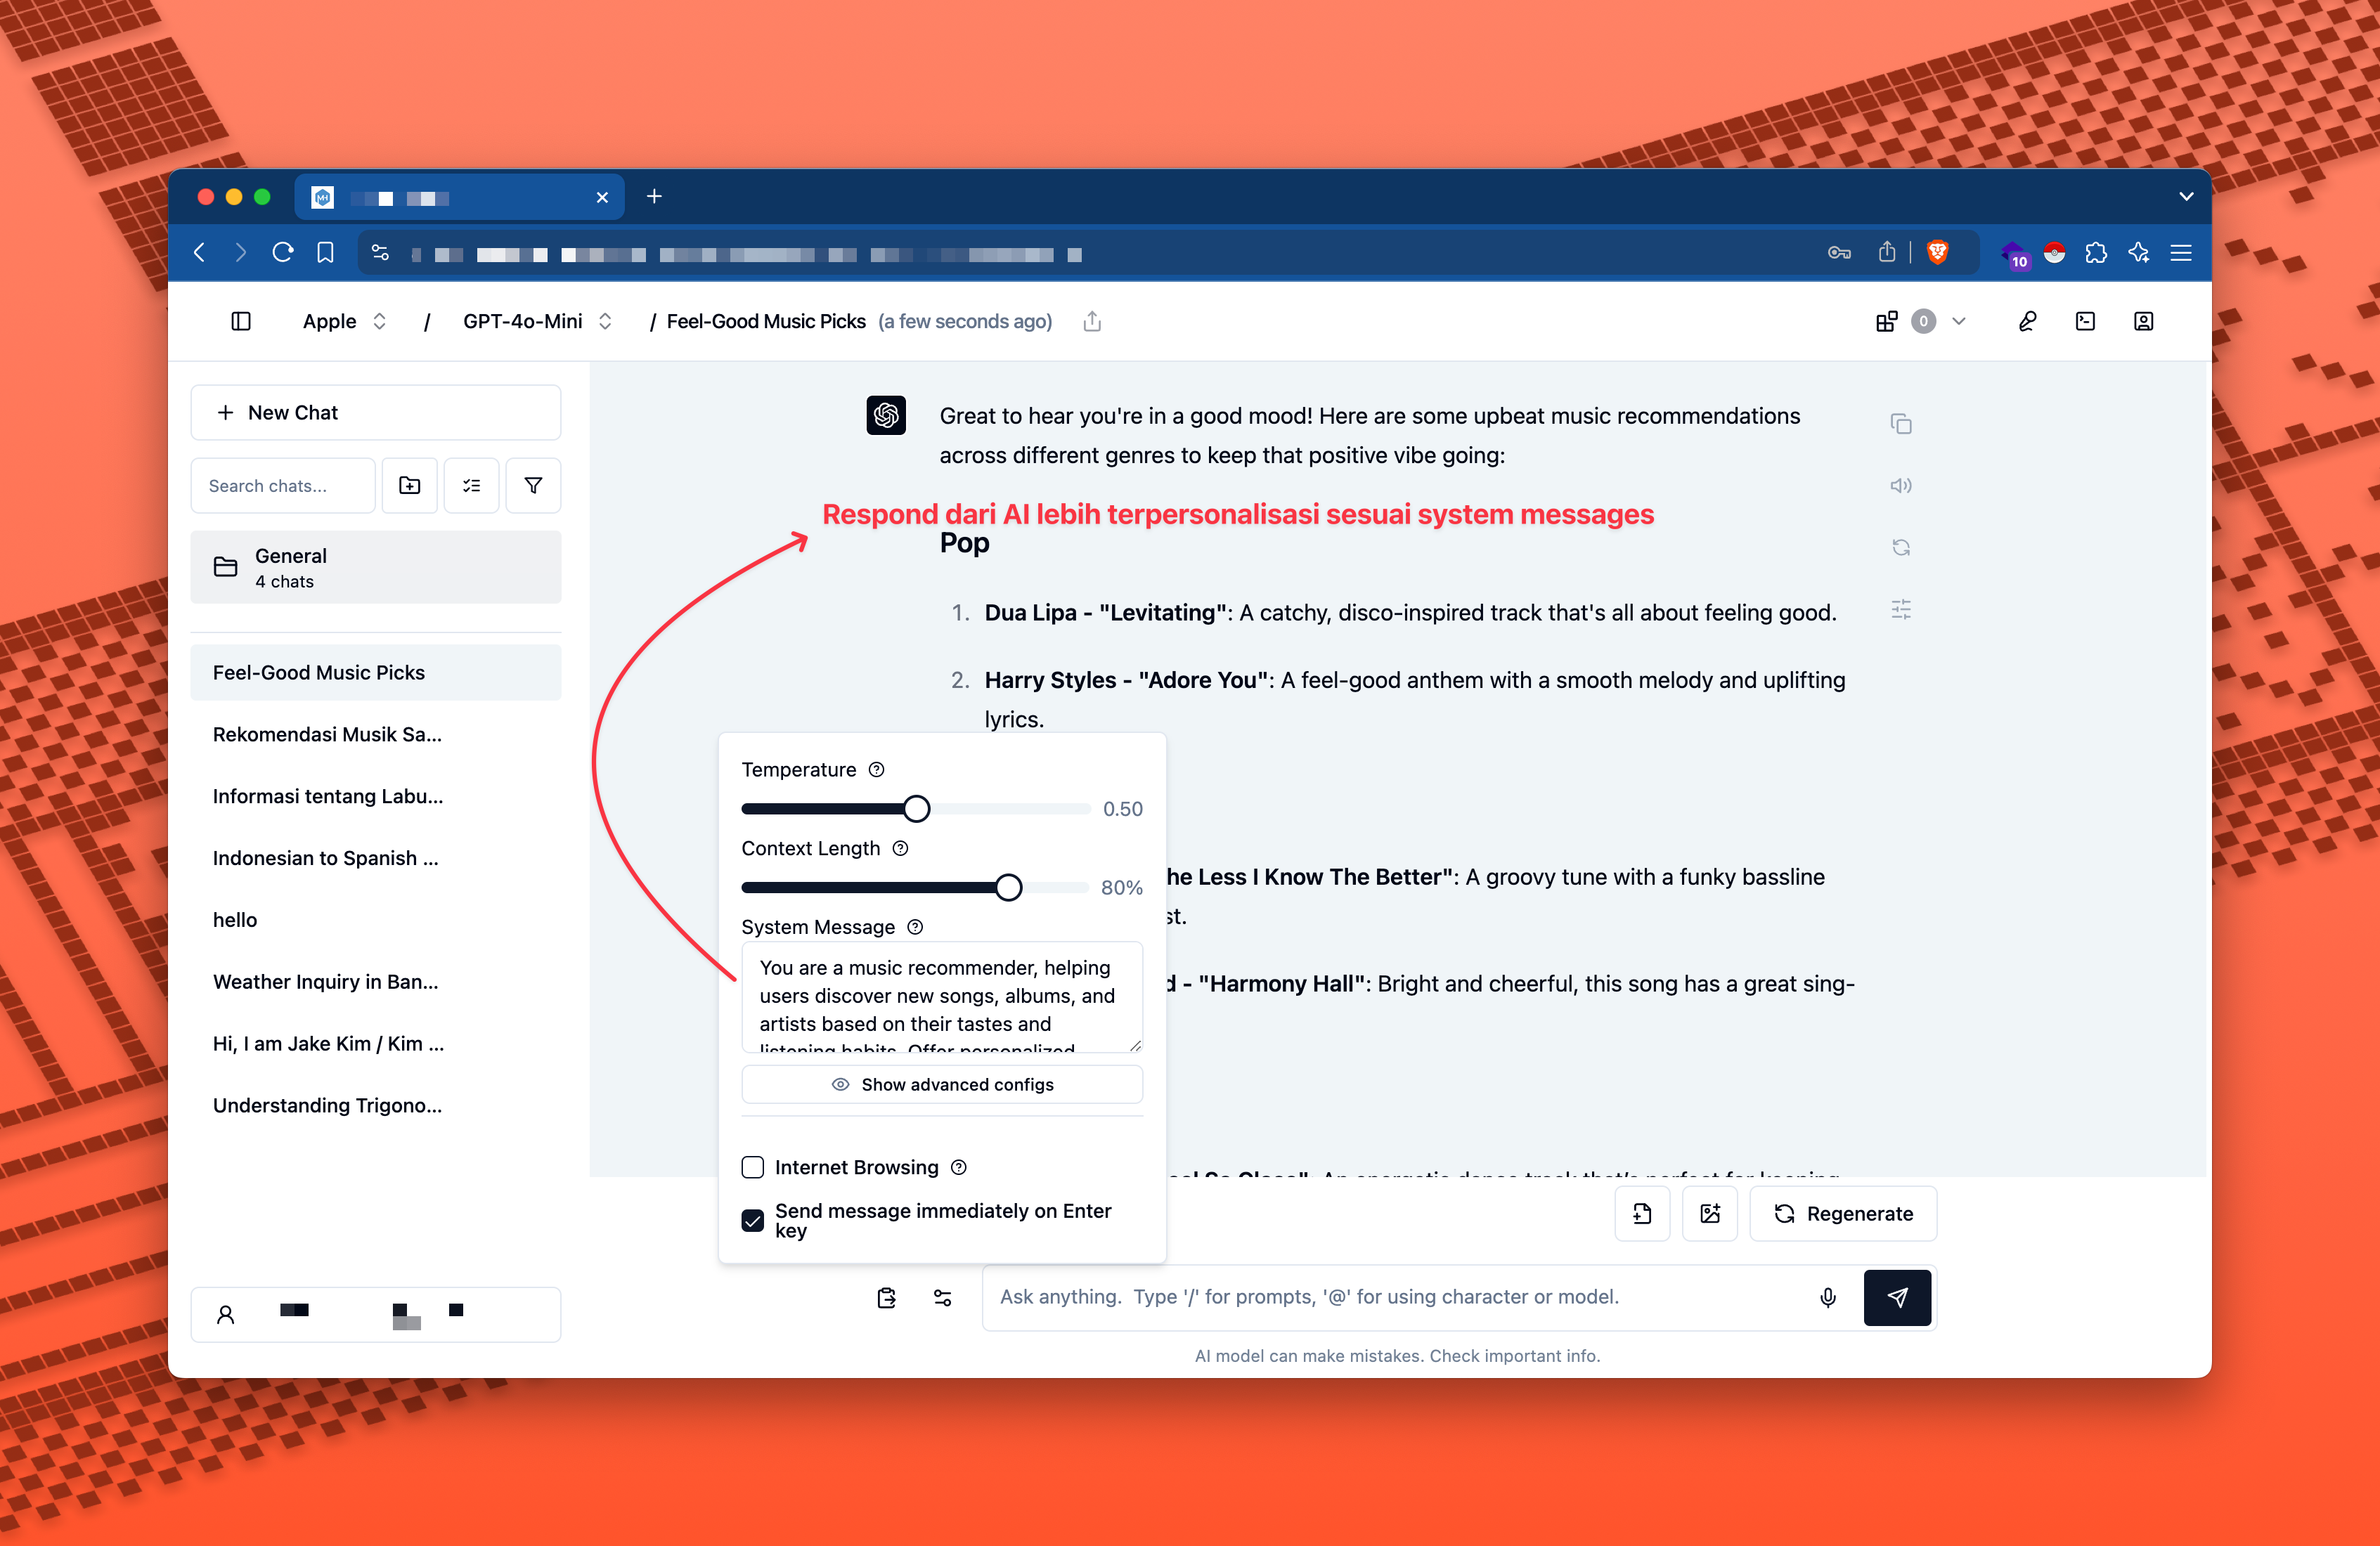Adjust the Context Length slider
This screenshot has width=2380, height=1546.
[1008, 887]
